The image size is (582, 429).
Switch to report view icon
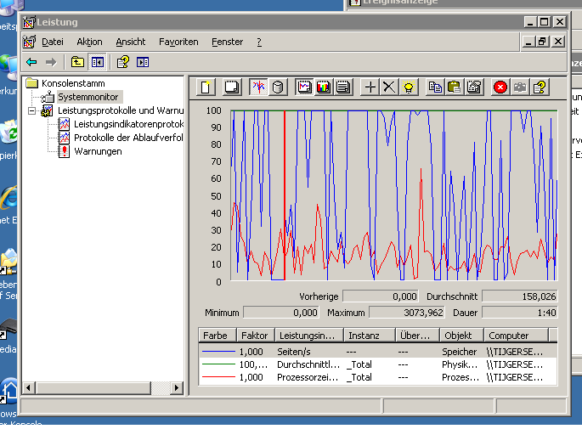[x=343, y=87]
